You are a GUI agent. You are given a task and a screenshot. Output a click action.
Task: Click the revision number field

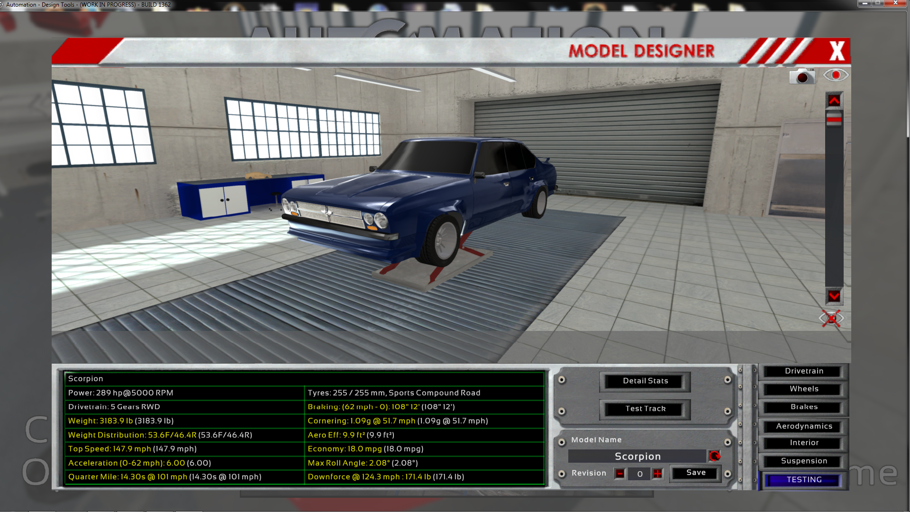point(639,474)
